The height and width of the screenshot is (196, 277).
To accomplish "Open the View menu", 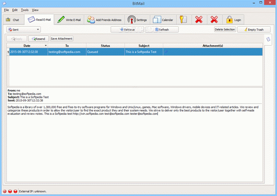I will click(35, 10).
